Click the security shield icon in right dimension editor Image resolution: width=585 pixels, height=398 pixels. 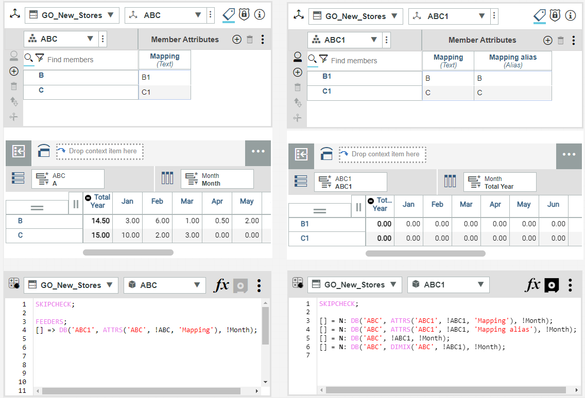pos(555,15)
